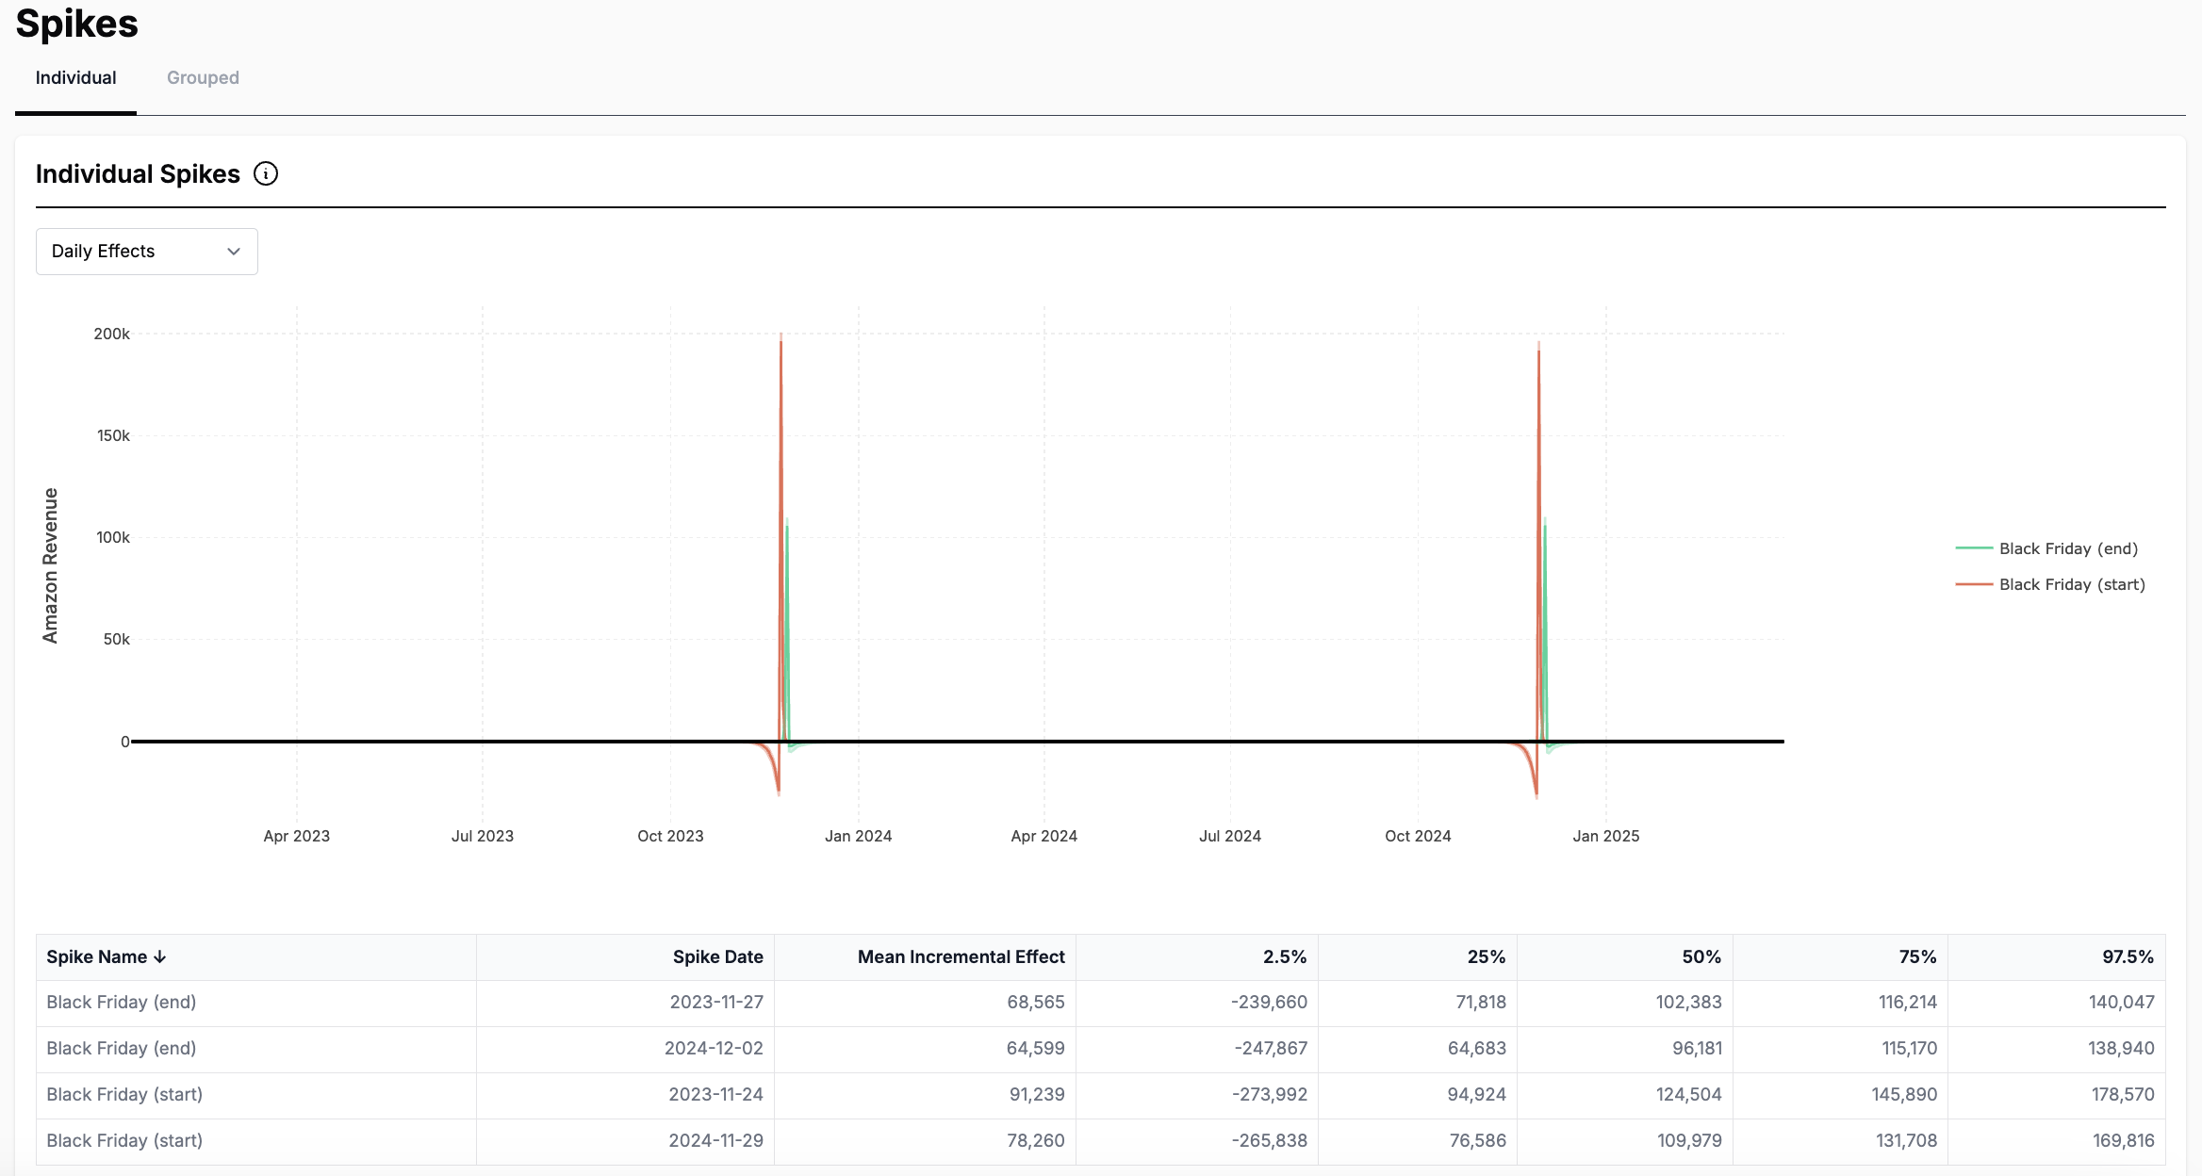This screenshot has height=1176, width=2202.
Task: Toggle Black Friday (start) legend series
Action: pos(2072,584)
